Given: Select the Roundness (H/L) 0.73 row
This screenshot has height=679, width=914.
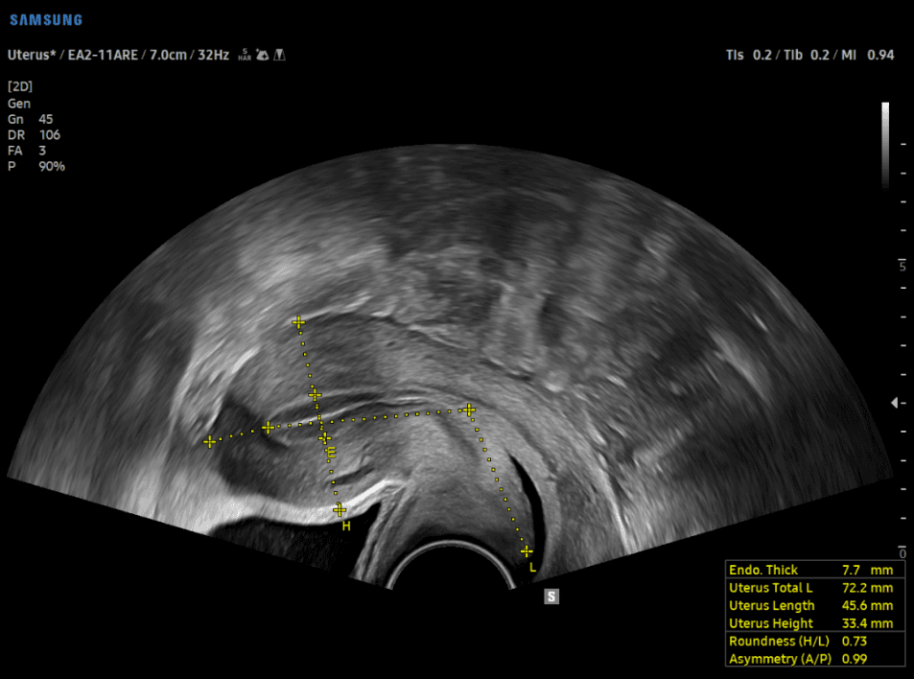Looking at the screenshot, I should click(x=815, y=641).
